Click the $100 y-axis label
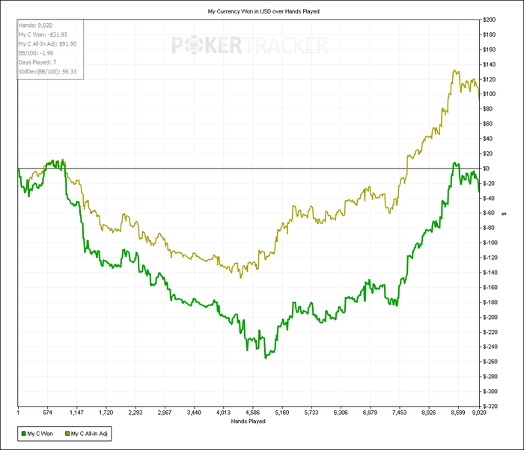The height and width of the screenshot is (450, 524). click(x=490, y=94)
